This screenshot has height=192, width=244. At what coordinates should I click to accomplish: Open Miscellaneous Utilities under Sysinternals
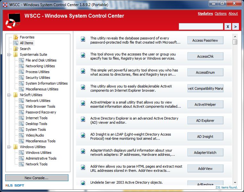click(42, 89)
